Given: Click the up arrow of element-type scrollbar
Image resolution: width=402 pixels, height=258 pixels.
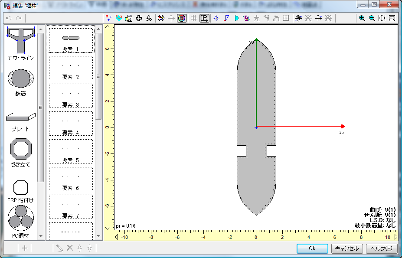Looking at the screenshot, I should point(41,29).
